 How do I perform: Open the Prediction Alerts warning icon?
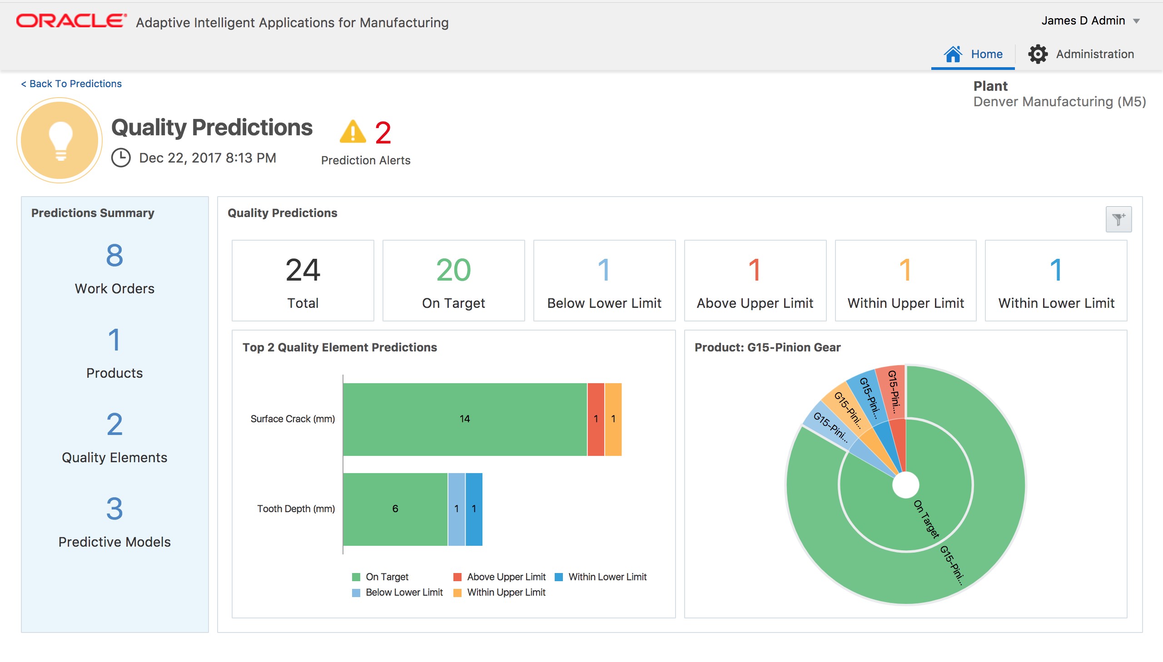(x=353, y=133)
